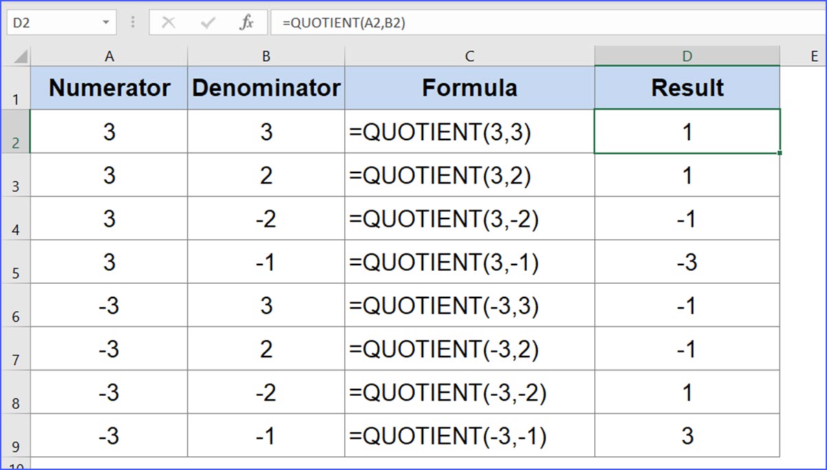Select cell containing =QUOTIENT(3,-2)

469,219
